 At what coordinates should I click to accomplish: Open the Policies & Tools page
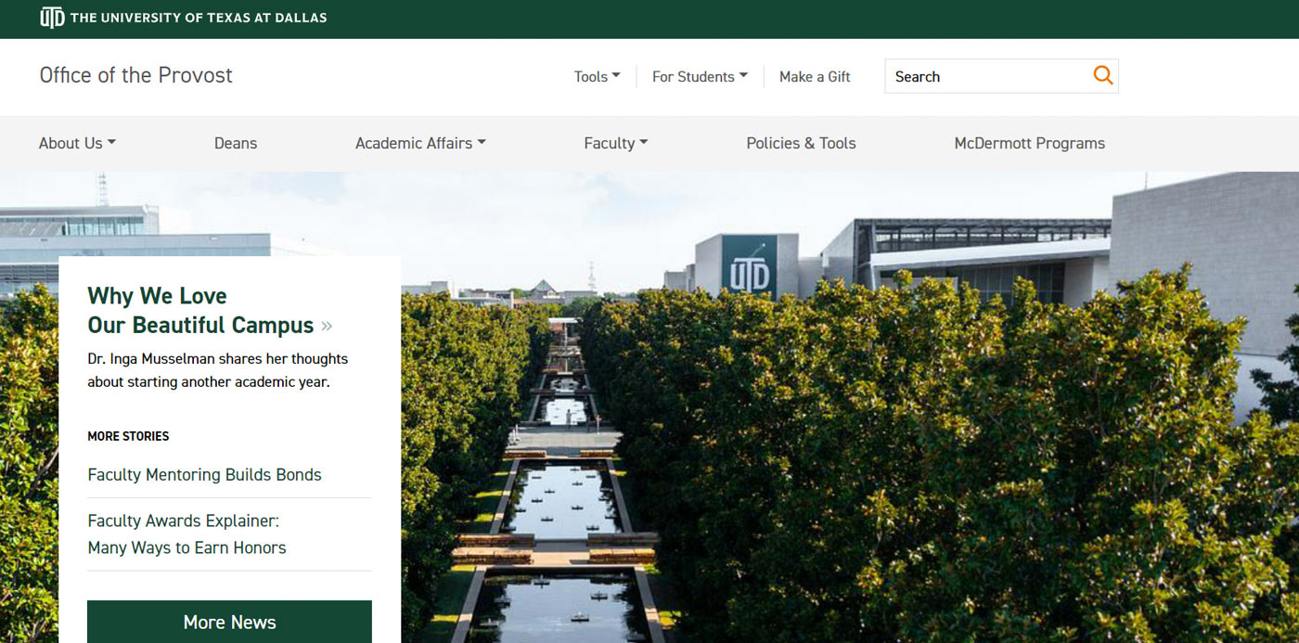pyautogui.click(x=801, y=143)
